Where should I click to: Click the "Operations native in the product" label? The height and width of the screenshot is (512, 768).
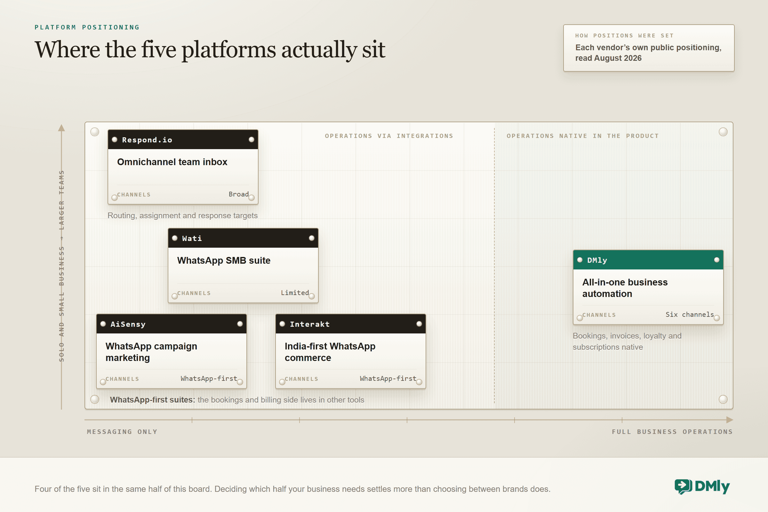coord(582,136)
